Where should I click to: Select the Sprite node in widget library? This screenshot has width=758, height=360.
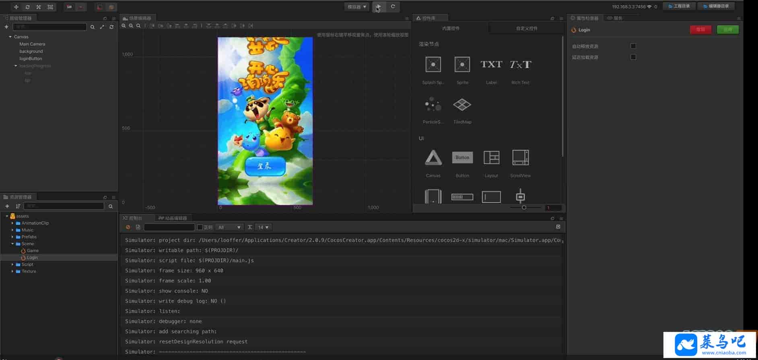[x=462, y=65]
